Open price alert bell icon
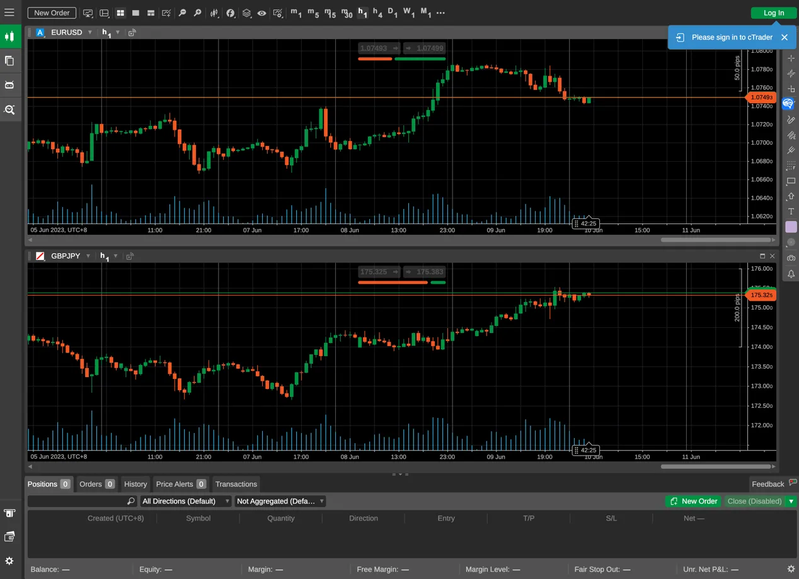Image resolution: width=799 pixels, height=579 pixels. tap(791, 274)
